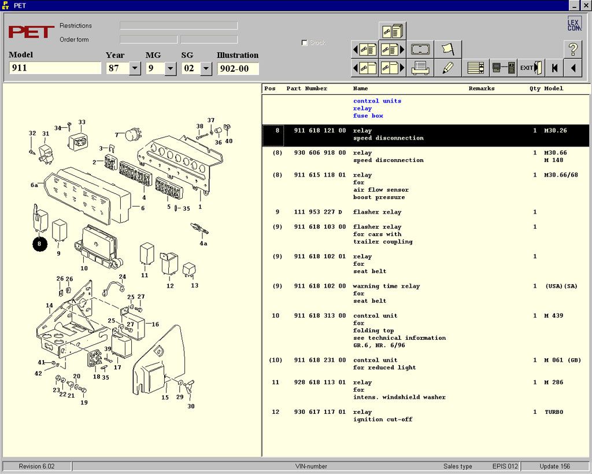Screen dimensions: 592x474
Task: Click the VIN plate frame icon
Action: coord(420,49)
